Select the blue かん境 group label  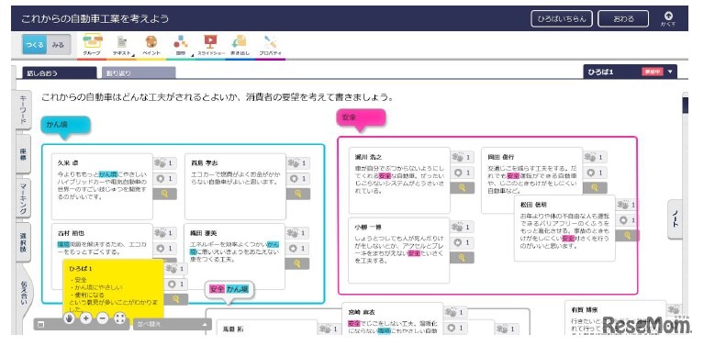[x=65, y=125]
